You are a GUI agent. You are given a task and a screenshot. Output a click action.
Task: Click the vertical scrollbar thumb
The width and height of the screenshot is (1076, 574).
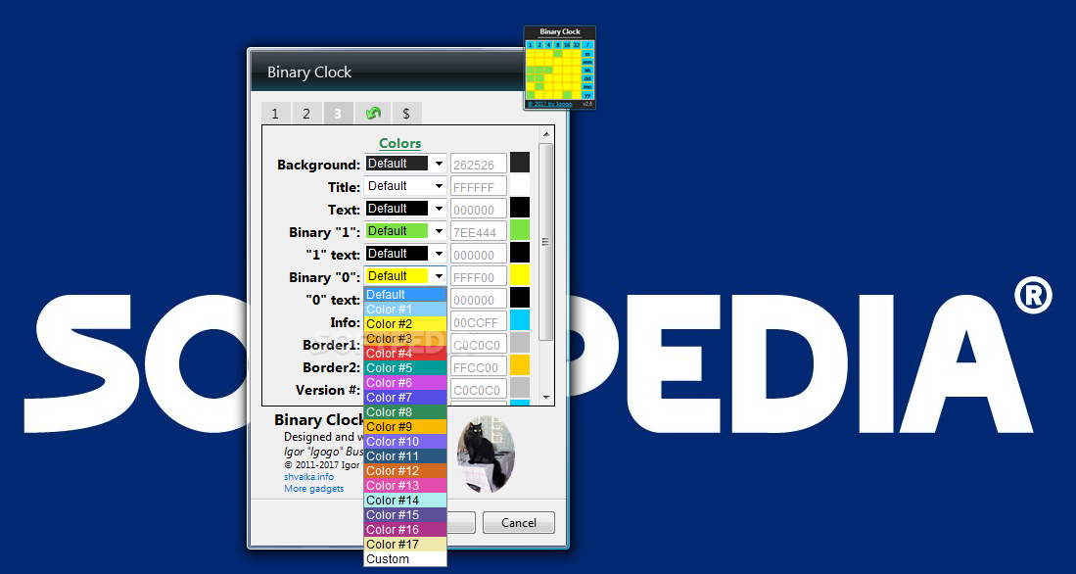point(546,242)
